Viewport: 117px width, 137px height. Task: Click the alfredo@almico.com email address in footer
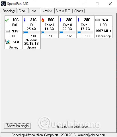(x=92, y=135)
